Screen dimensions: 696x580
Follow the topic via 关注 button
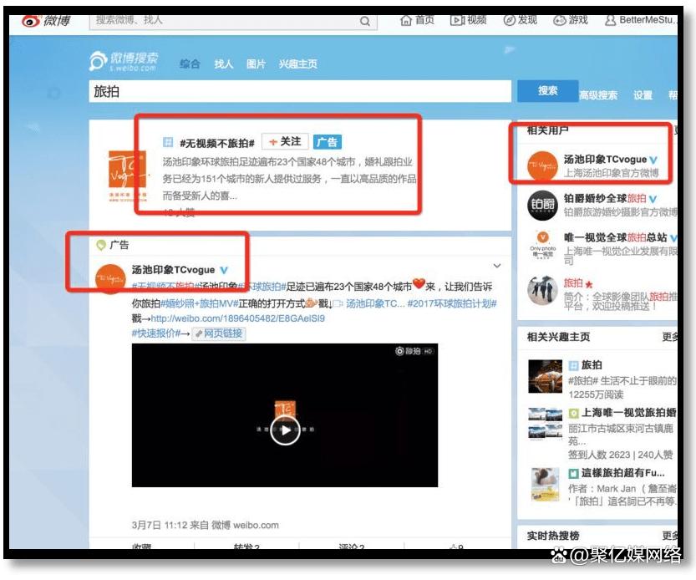[x=284, y=141]
